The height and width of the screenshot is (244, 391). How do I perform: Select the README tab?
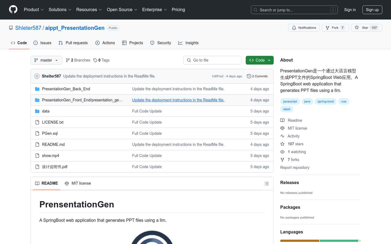coord(46,183)
